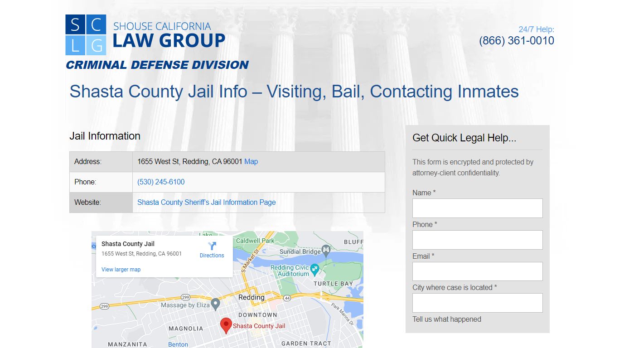The image size is (619, 348).
Task: Click the Jail Information heading
Action: tap(105, 136)
